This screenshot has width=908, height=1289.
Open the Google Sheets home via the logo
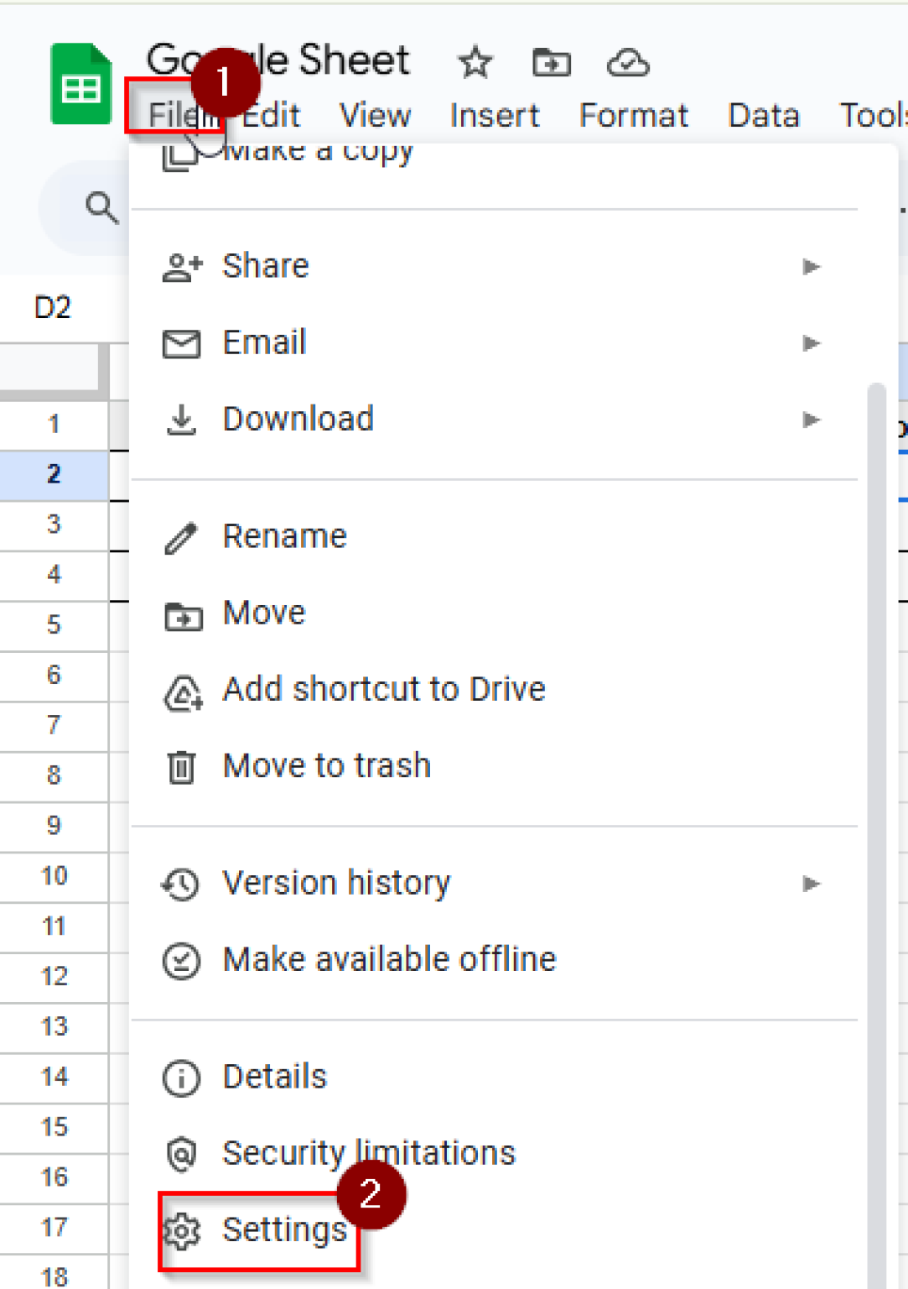(x=80, y=84)
